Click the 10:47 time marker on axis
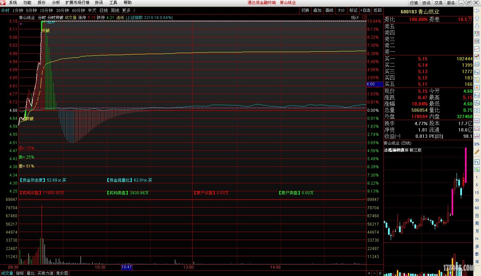 [126, 267]
